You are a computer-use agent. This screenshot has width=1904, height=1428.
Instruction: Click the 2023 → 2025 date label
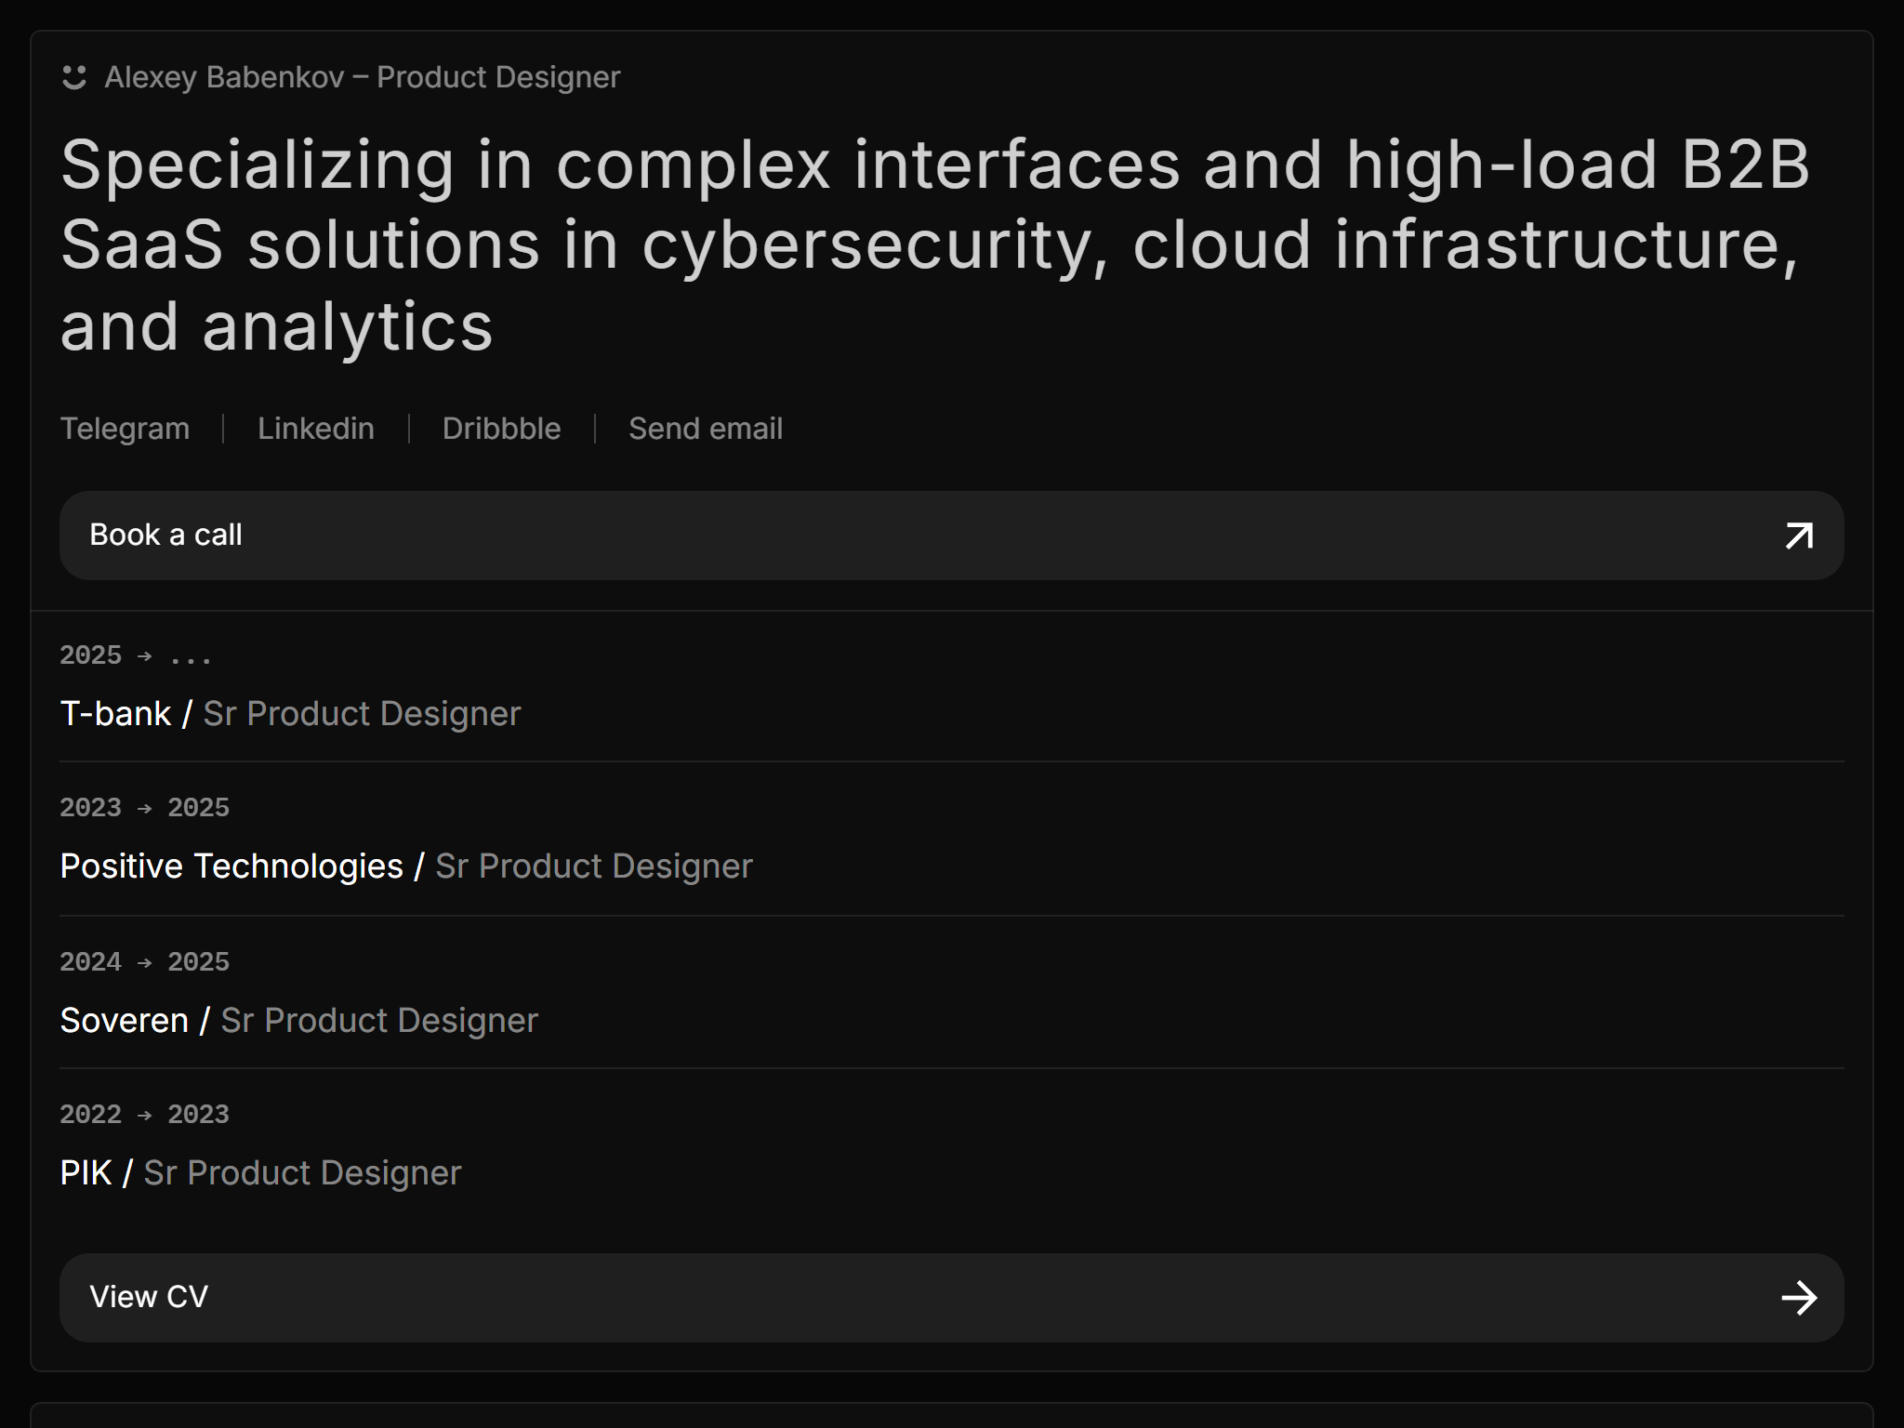point(145,808)
